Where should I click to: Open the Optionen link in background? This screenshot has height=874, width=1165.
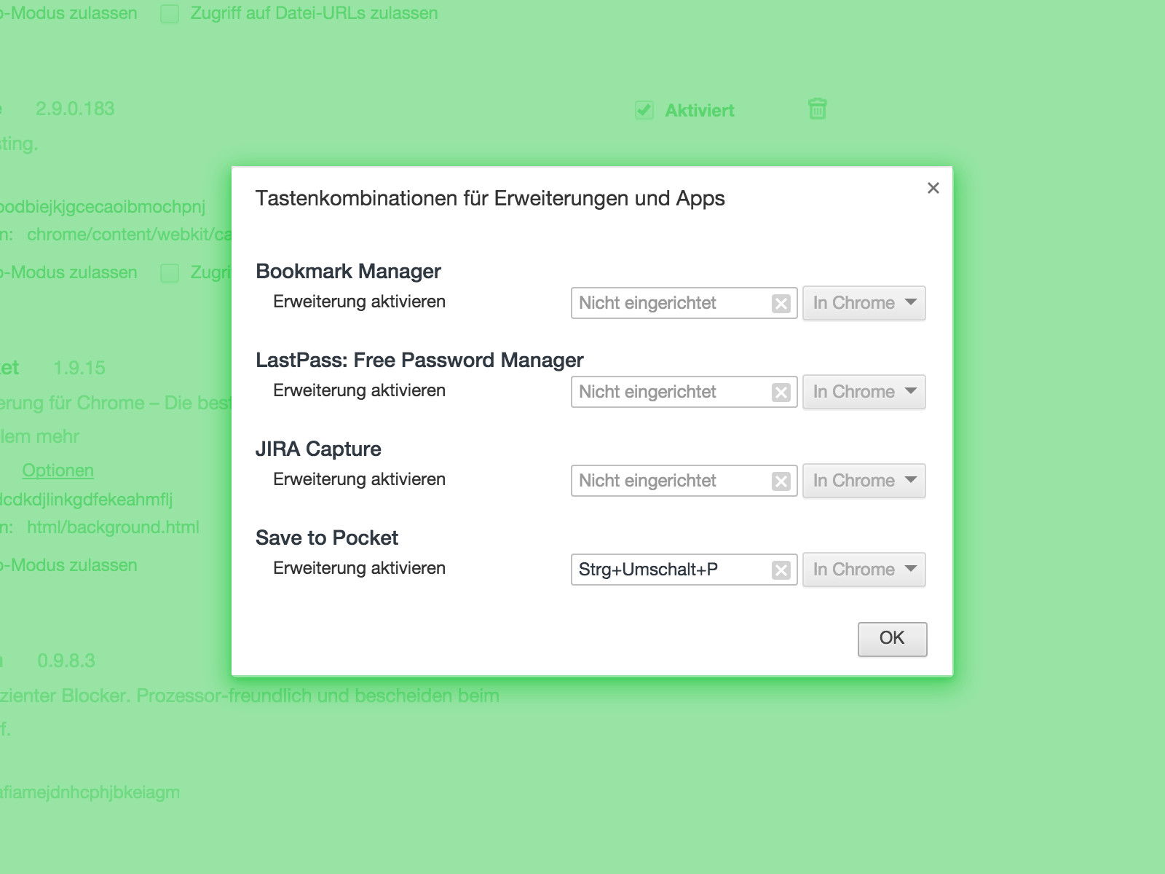58,470
